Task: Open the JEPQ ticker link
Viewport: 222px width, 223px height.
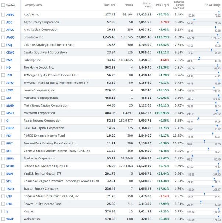Action: click(x=10, y=83)
